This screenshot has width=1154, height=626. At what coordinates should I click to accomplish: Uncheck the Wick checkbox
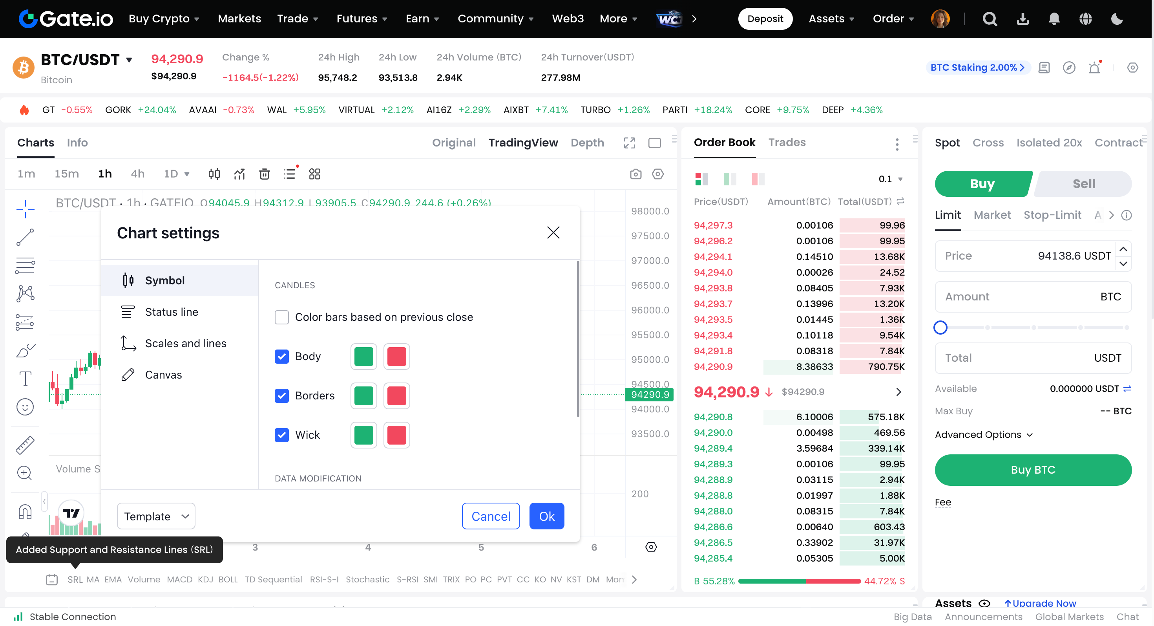(x=281, y=435)
